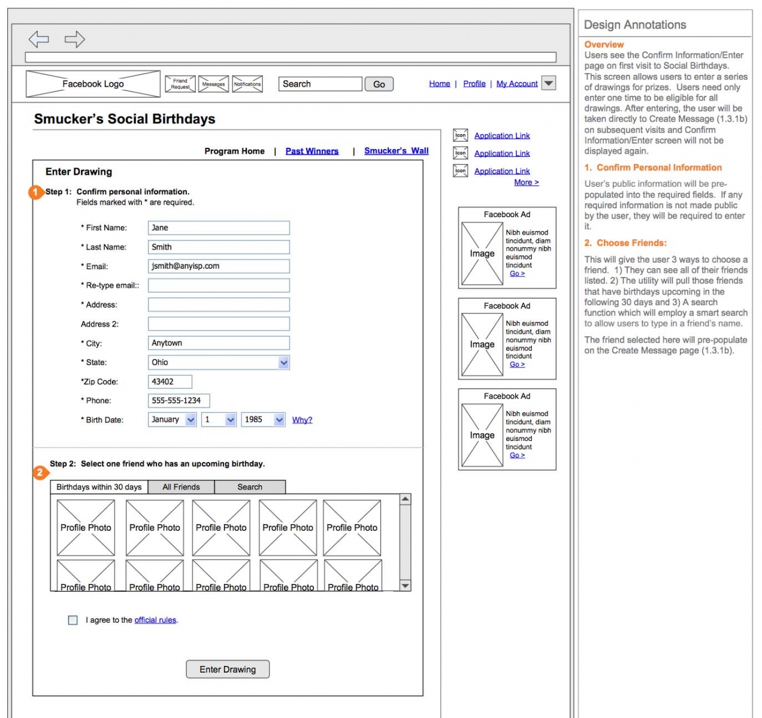Click the icon beside the third Application Link
This screenshot has height=718, width=762.
pos(460,171)
